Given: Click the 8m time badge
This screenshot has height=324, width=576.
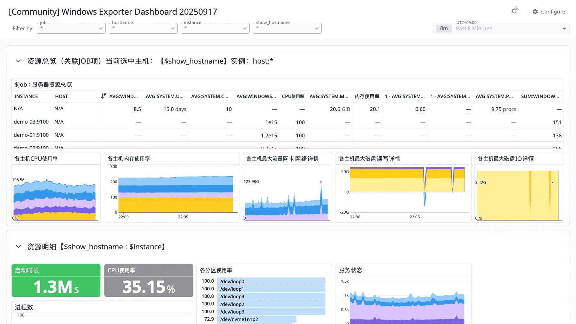Looking at the screenshot, I should [x=444, y=28].
